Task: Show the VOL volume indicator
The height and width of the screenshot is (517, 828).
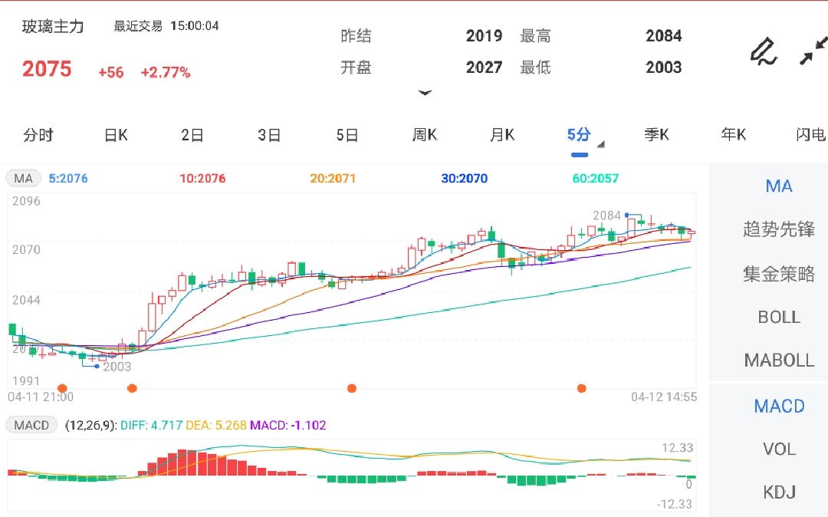Action: pyautogui.click(x=777, y=449)
